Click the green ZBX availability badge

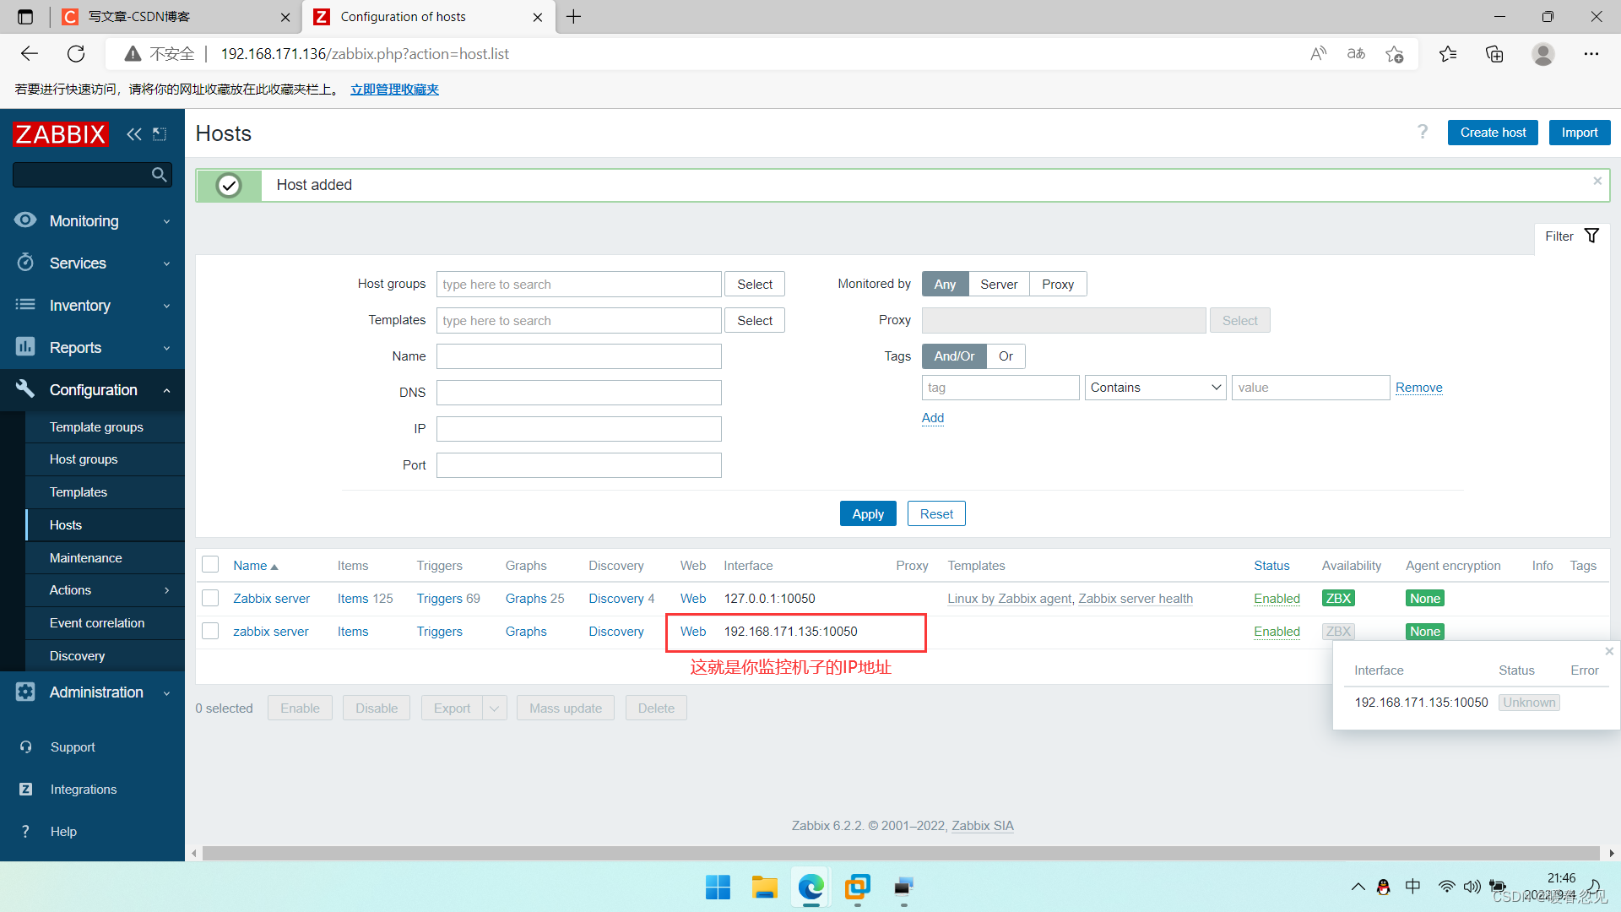coord(1338,599)
